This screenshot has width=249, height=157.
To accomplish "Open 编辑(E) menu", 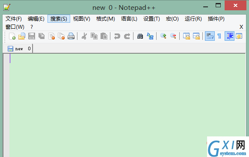I will [36, 19].
